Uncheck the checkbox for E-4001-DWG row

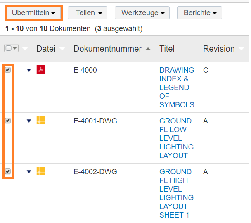click(x=8, y=121)
